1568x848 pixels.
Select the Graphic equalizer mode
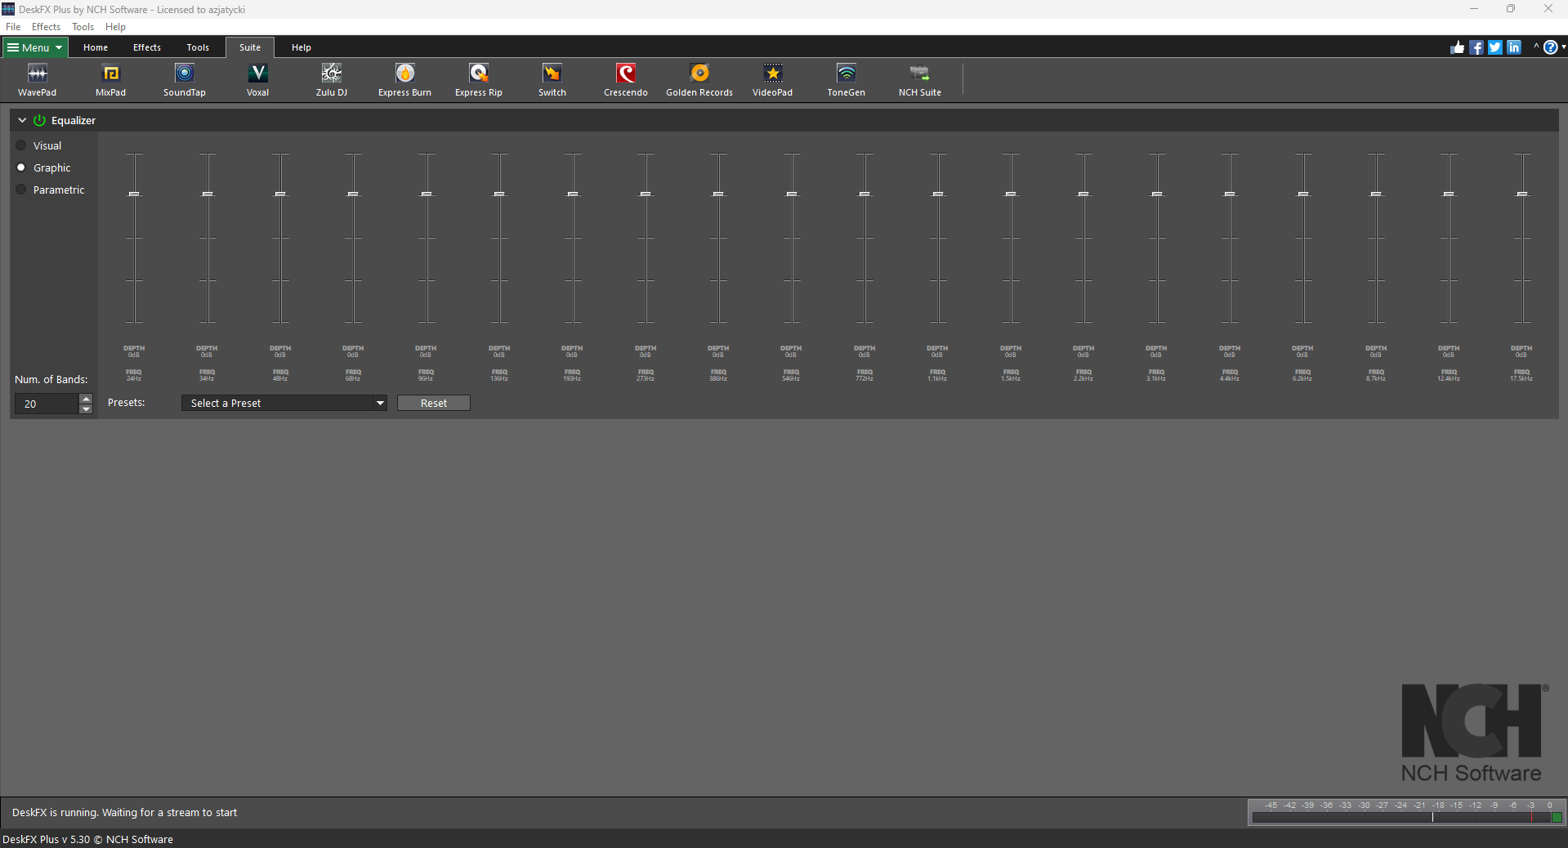pyautogui.click(x=43, y=167)
